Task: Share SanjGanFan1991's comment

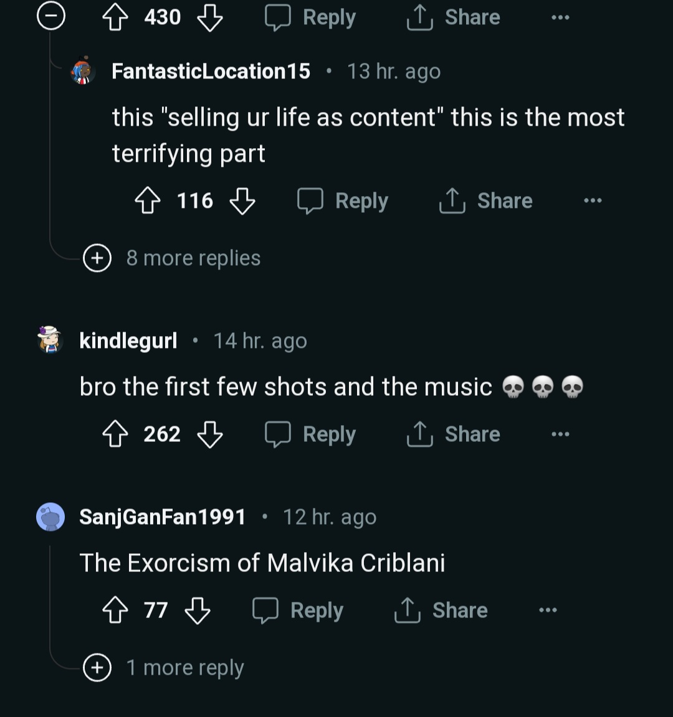Action: click(441, 611)
